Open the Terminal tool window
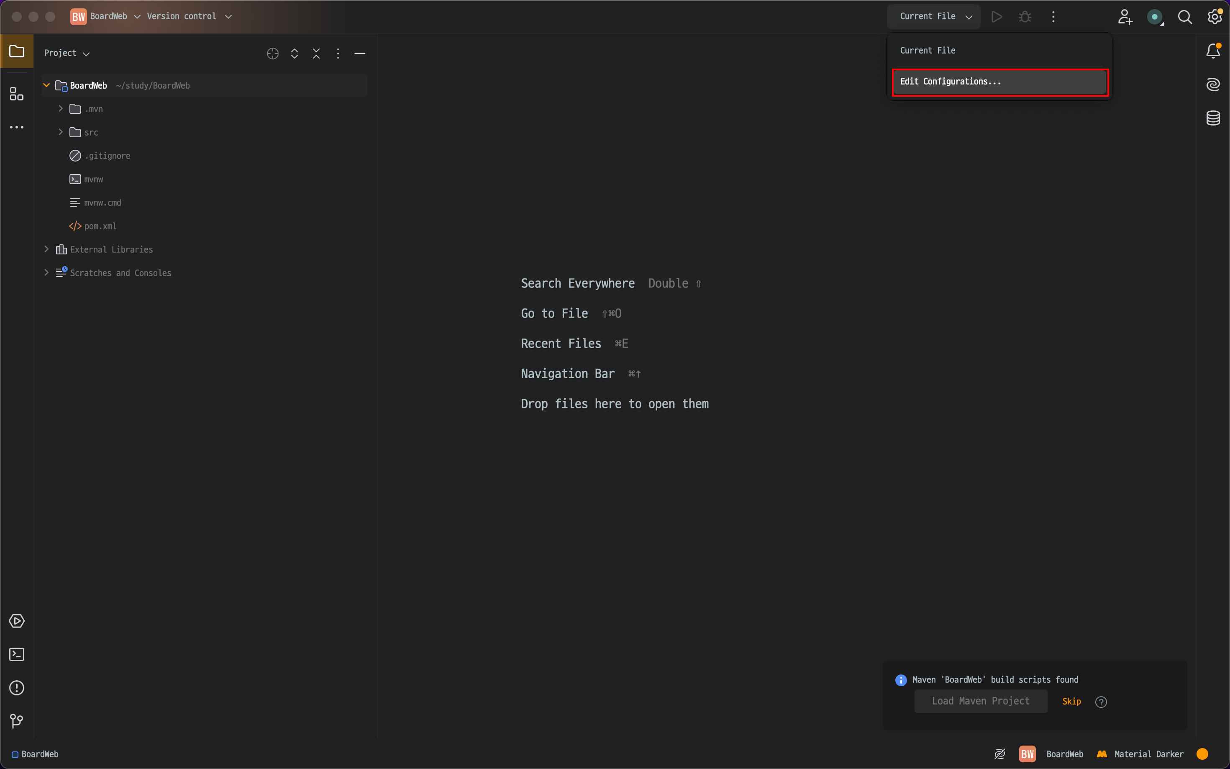 click(16, 654)
